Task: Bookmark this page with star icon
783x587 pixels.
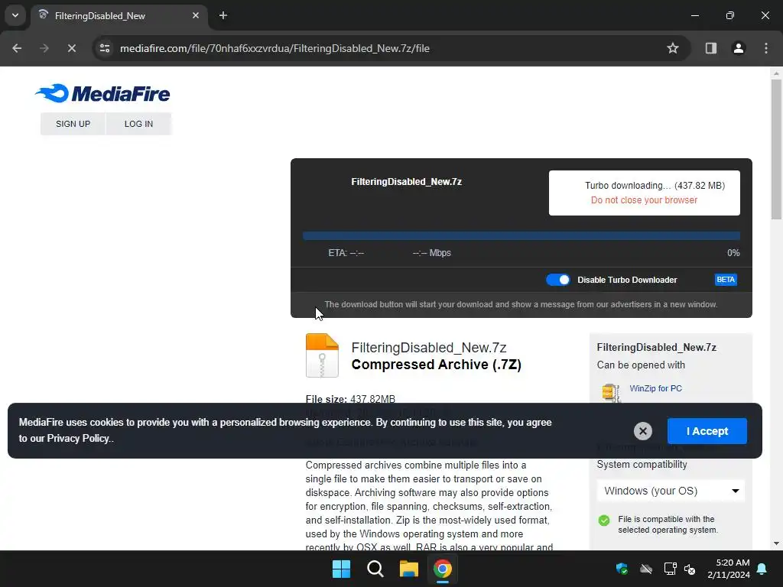Action: pyautogui.click(x=673, y=48)
